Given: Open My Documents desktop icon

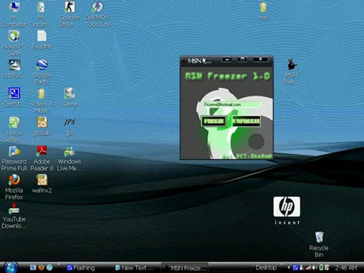Looking at the screenshot, I should coord(41,14).
